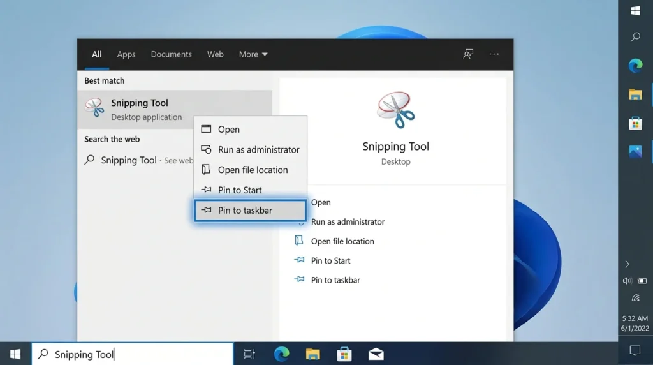Choose Pin to taskbar in context menu
Image resolution: width=653 pixels, height=365 pixels.
pos(250,211)
